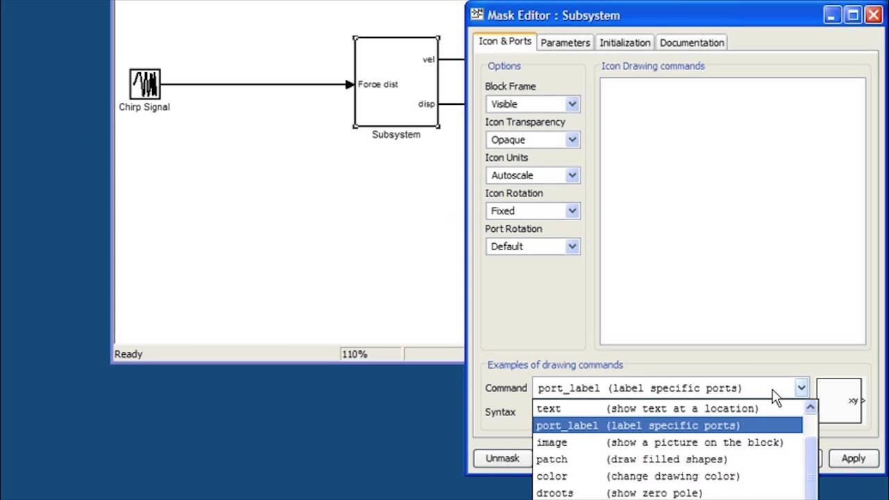The height and width of the screenshot is (500, 889).
Task: Click the 'disp' output port label
Action: point(426,104)
